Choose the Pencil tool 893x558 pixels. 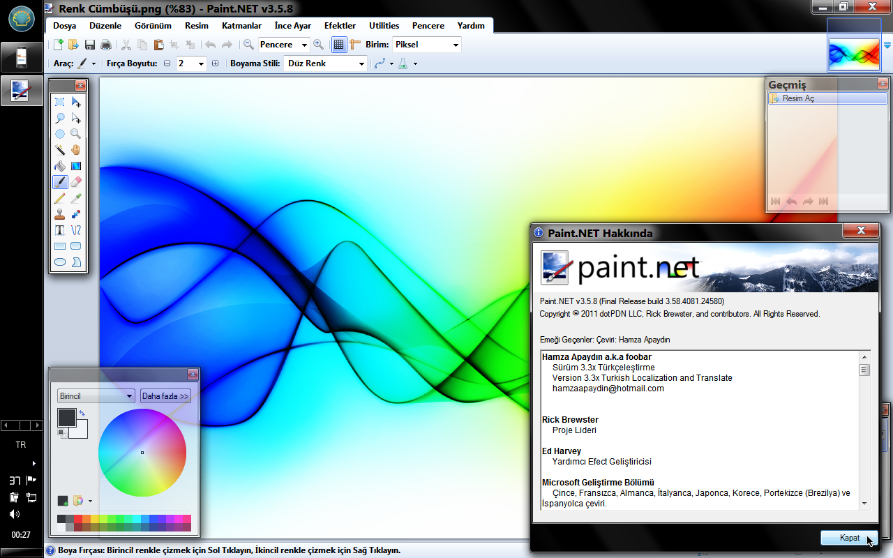pos(60,198)
